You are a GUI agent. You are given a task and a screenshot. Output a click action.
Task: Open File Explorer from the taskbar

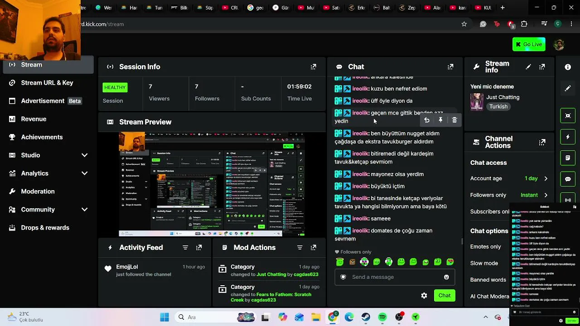[x=315, y=317]
